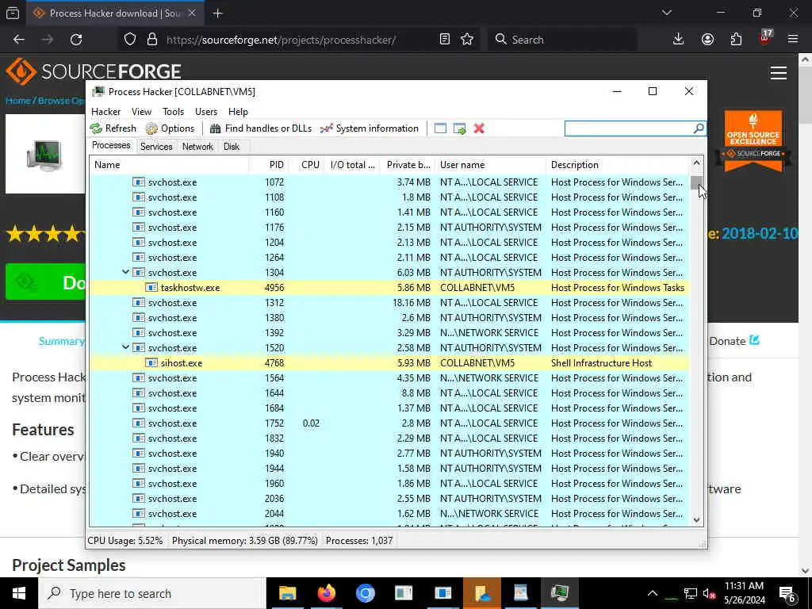
Task: Open Firefox list all tabs dropdown
Action: point(667,13)
